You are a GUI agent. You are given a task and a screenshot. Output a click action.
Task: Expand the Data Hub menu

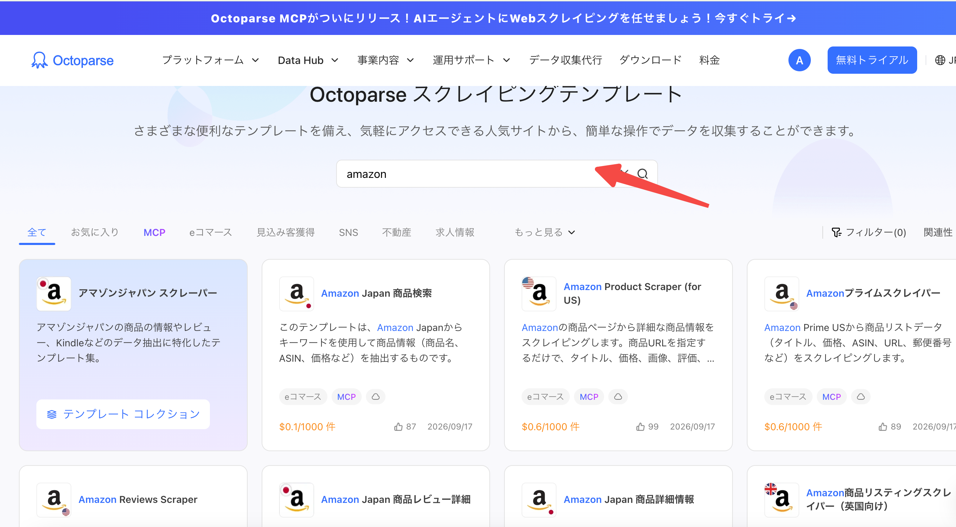coord(308,60)
